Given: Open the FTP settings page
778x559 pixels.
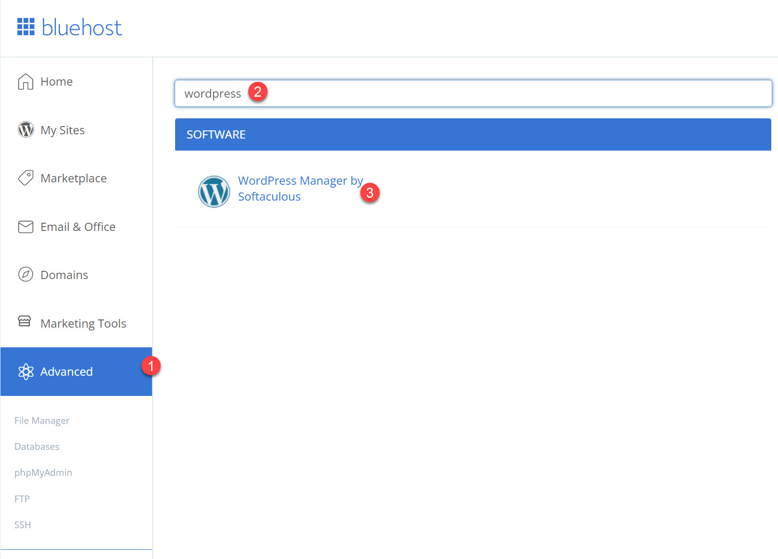Looking at the screenshot, I should point(22,498).
